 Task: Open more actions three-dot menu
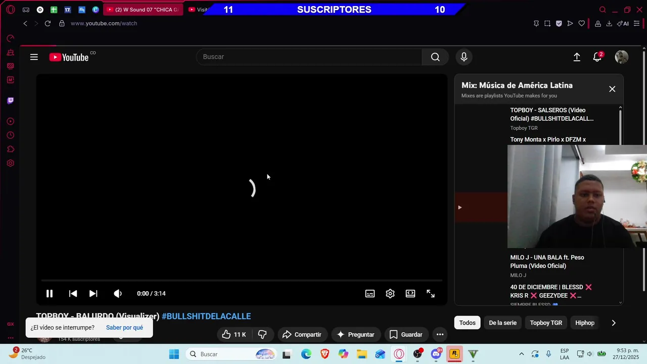click(x=440, y=335)
